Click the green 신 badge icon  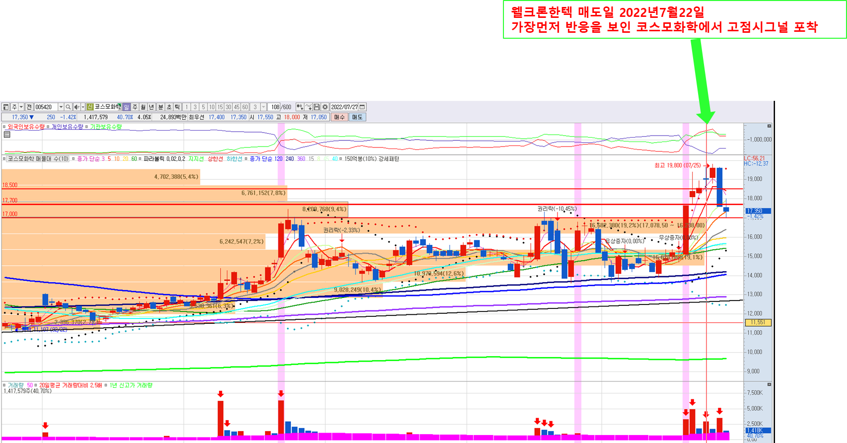90,107
